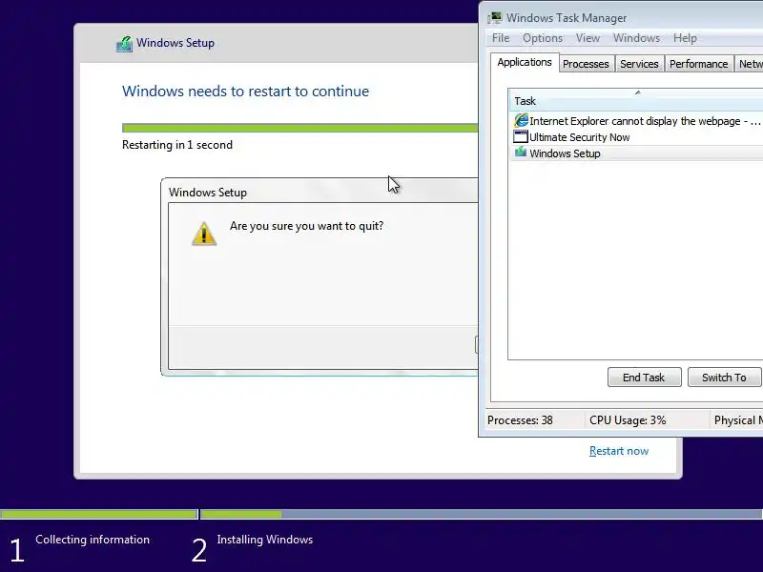Click the 'Collecting information' step label

click(93, 540)
